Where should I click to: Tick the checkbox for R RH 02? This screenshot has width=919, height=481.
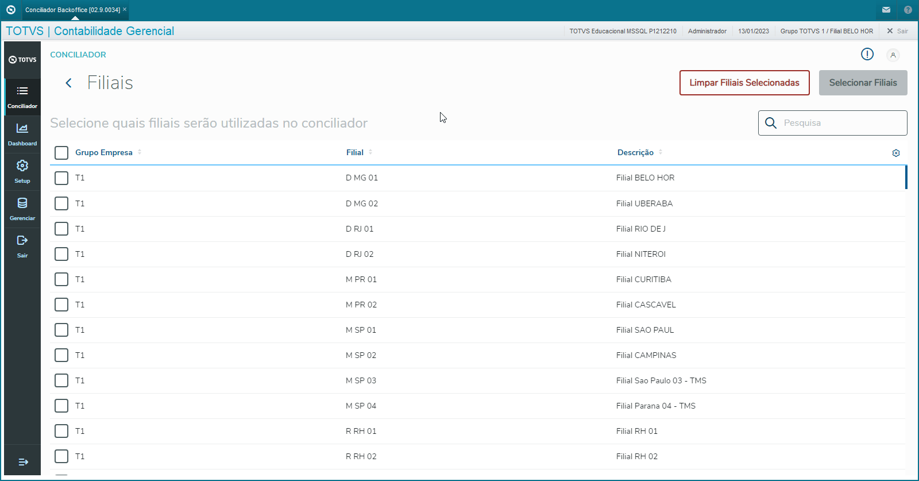pos(61,456)
